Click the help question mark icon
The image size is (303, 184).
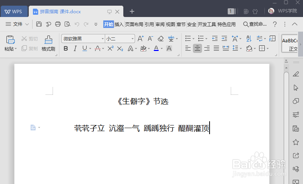point(275,24)
